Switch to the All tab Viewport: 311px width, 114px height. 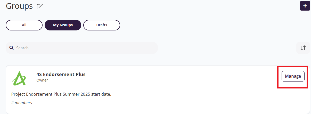point(24,25)
